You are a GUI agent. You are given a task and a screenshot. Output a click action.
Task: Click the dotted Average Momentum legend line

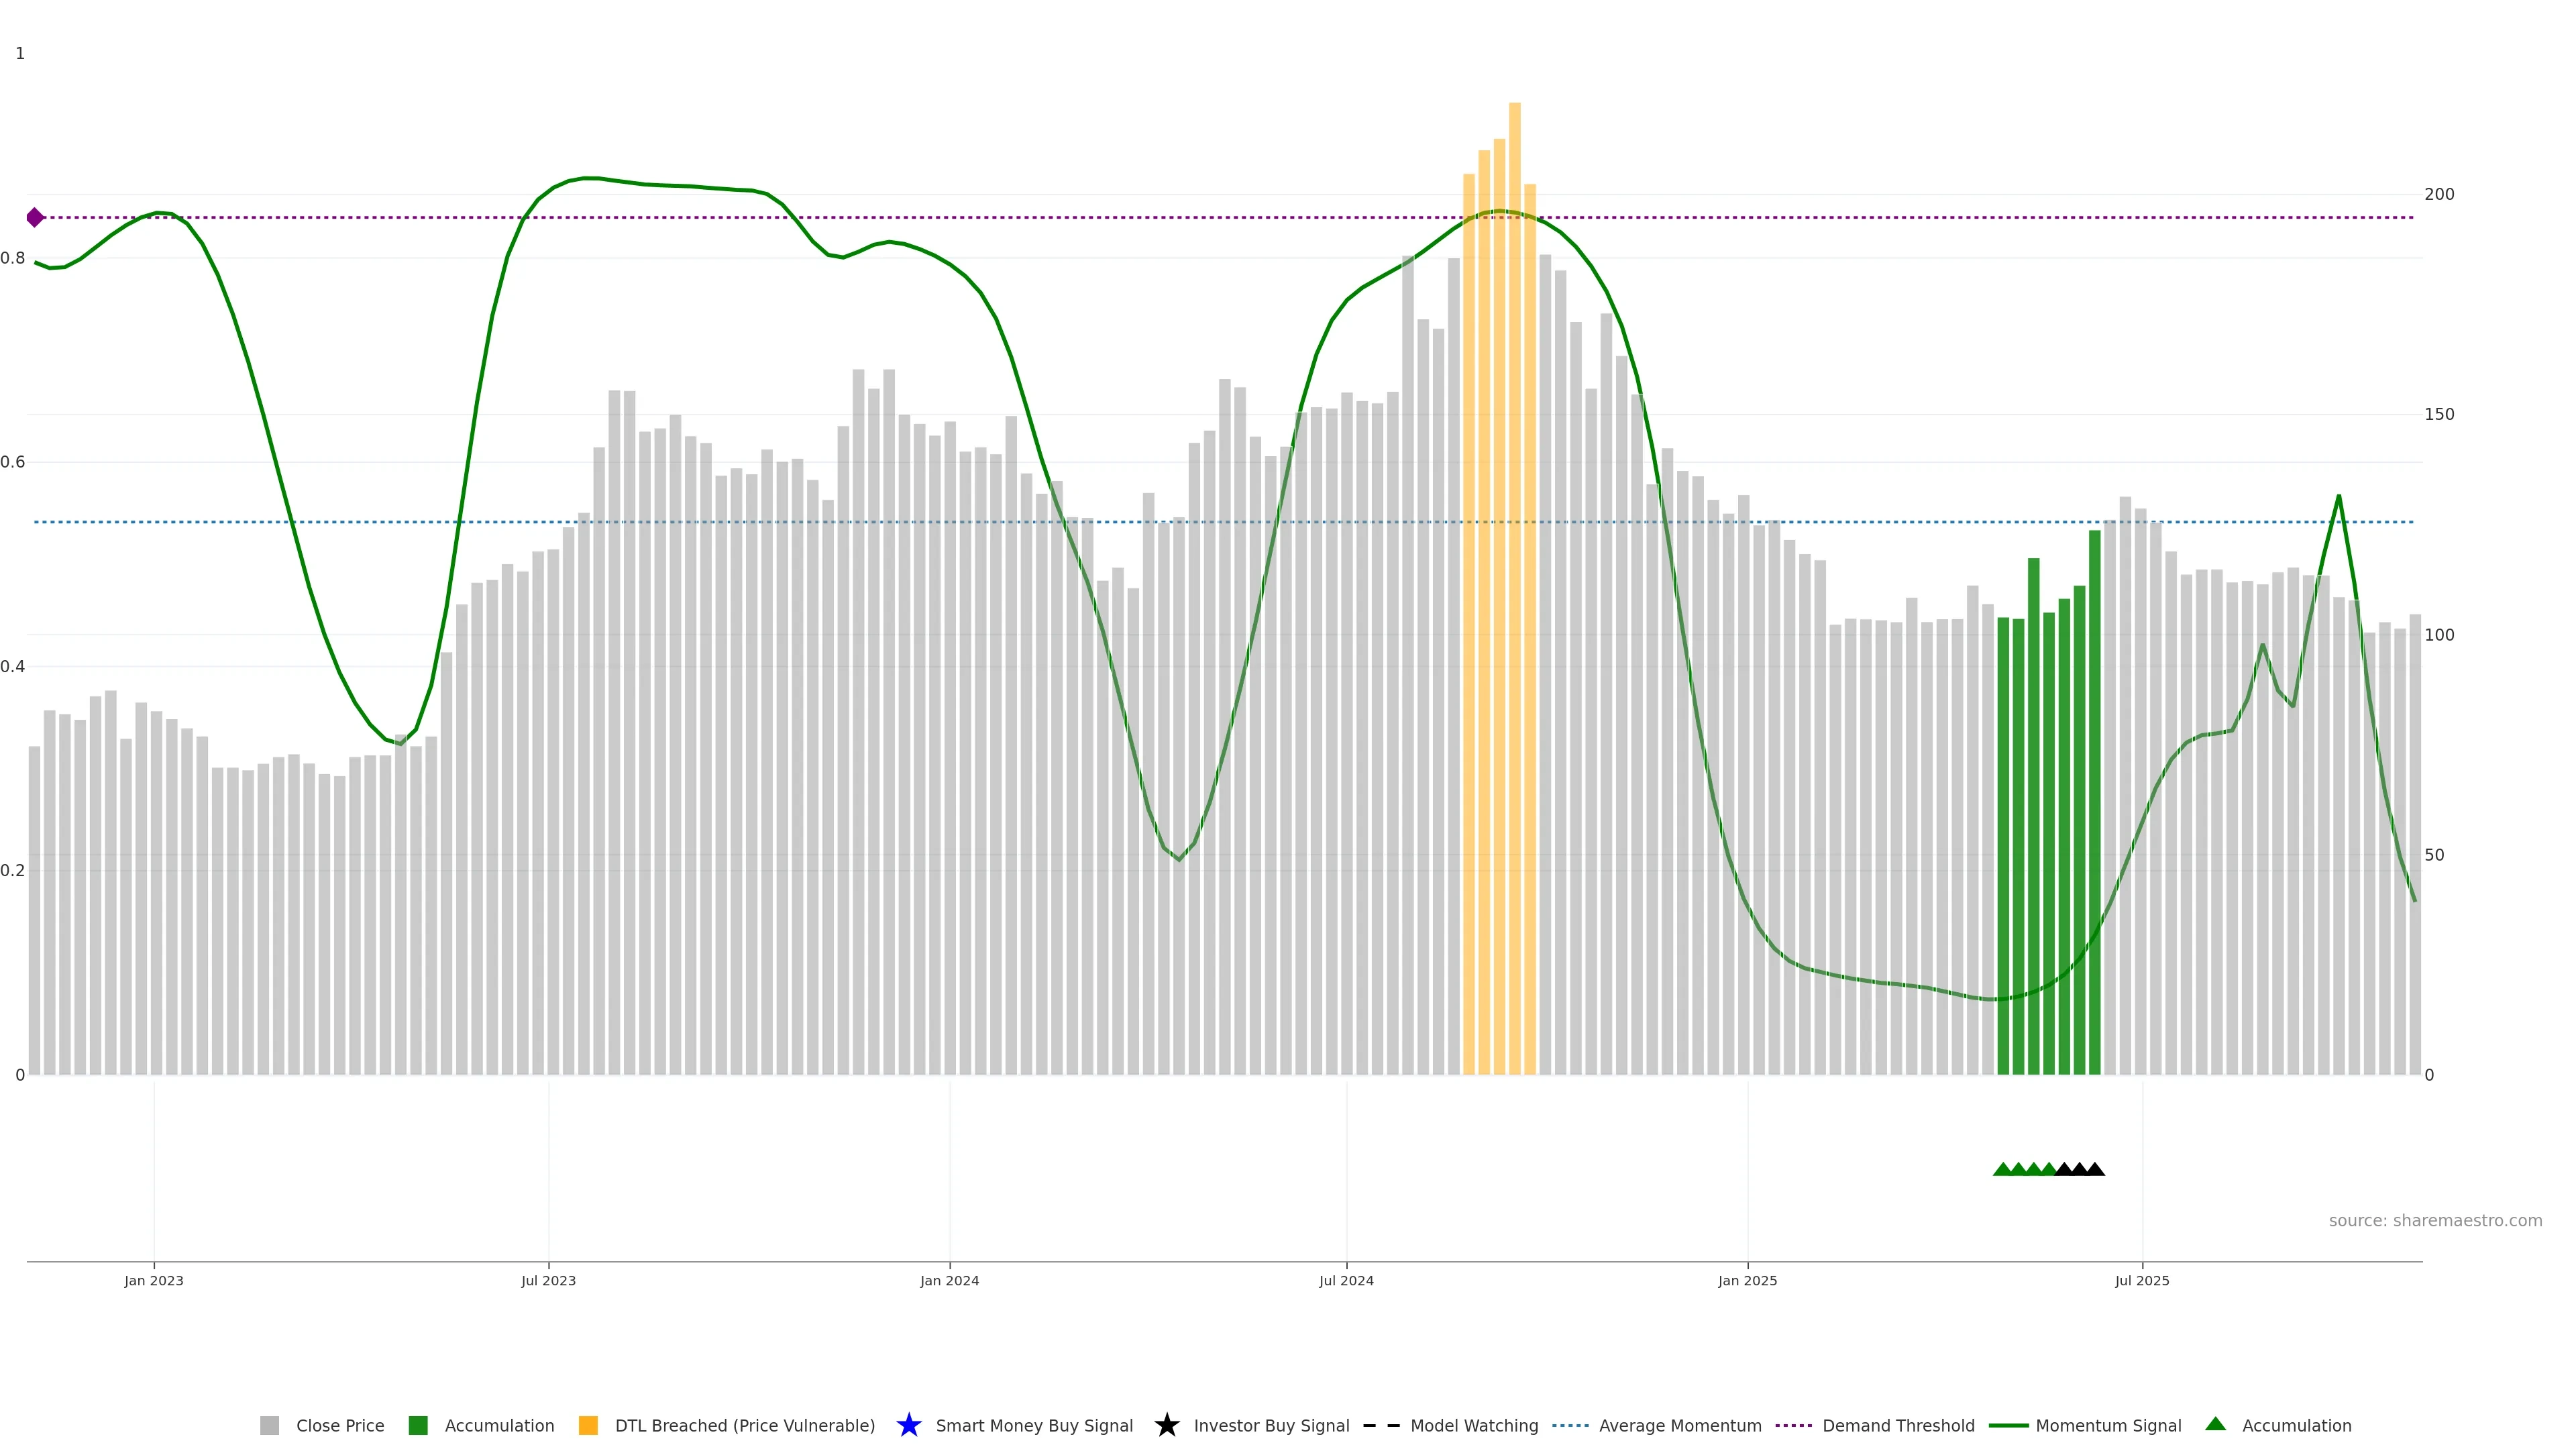point(1570,1425)
